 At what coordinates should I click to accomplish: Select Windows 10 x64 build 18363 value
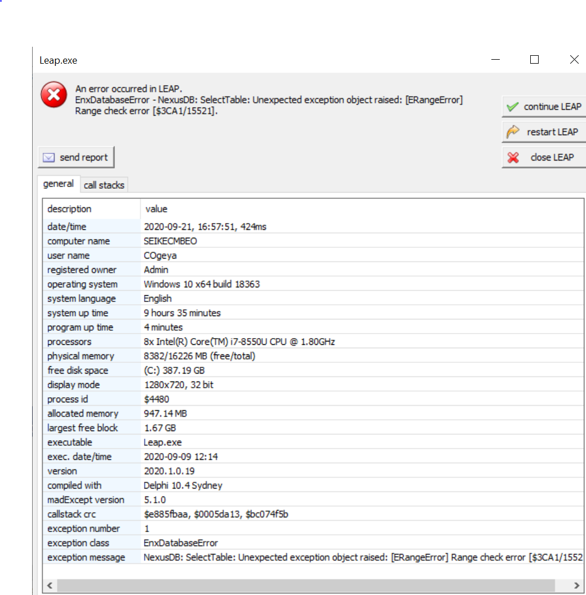202,284
